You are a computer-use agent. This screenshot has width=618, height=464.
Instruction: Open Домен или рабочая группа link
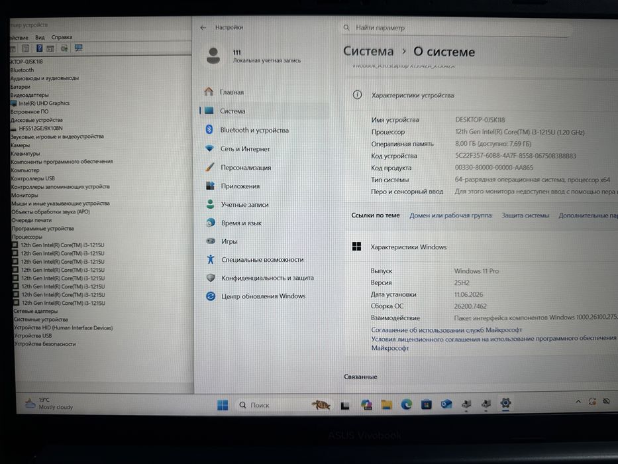(x=450, y=215)
